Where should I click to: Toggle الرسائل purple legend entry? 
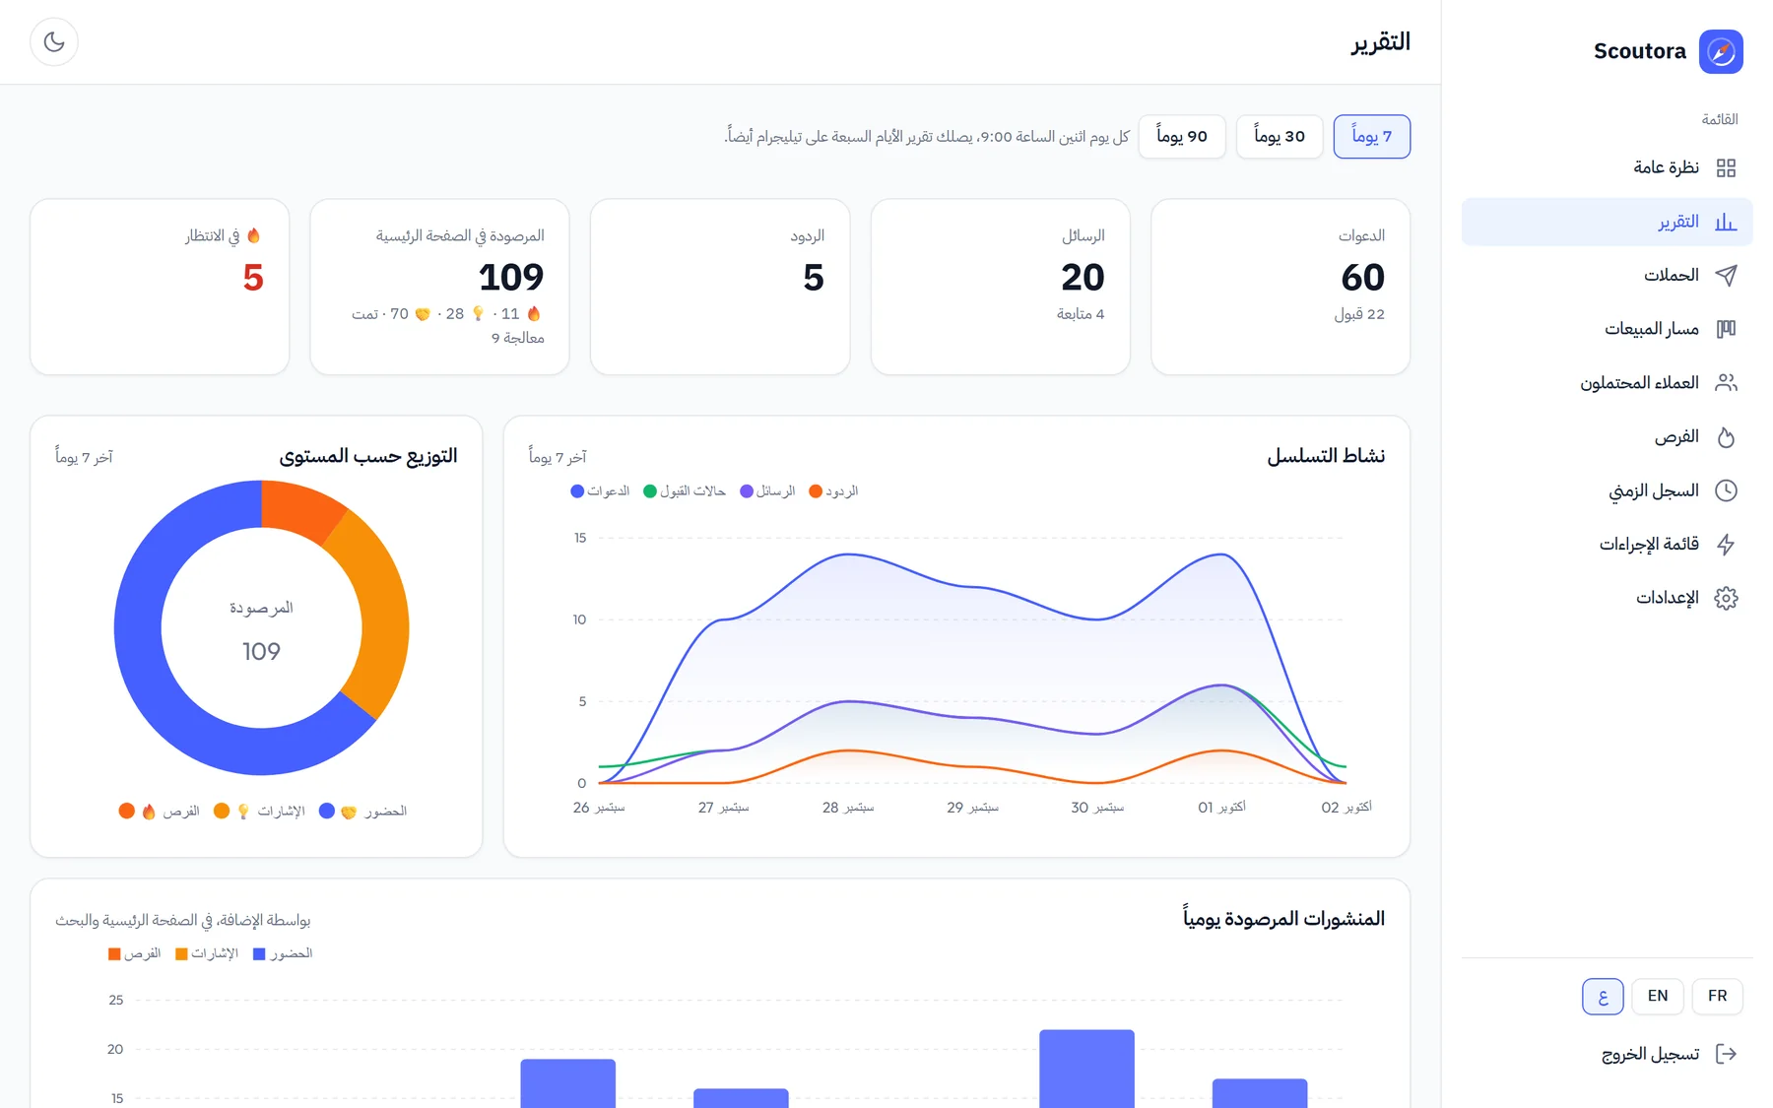(x=767, y=491)
